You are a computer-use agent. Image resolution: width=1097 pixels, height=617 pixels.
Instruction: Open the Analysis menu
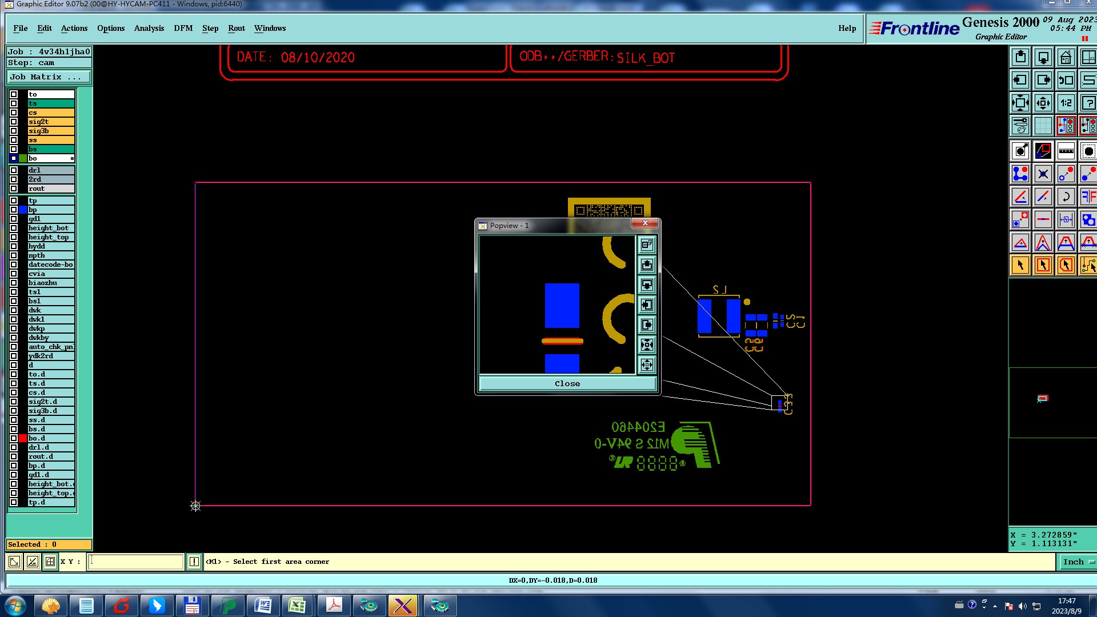tap(149, 28)
